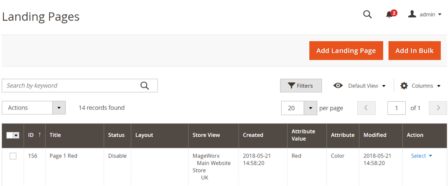
Task: Sort by Store View column header
Action: tap(214, 135)
